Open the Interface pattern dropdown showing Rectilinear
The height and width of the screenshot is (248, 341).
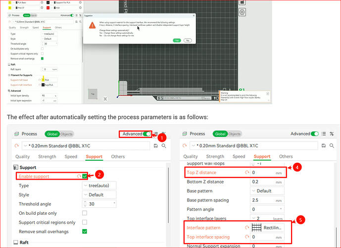pyautogui.click(x=267, y=228)
